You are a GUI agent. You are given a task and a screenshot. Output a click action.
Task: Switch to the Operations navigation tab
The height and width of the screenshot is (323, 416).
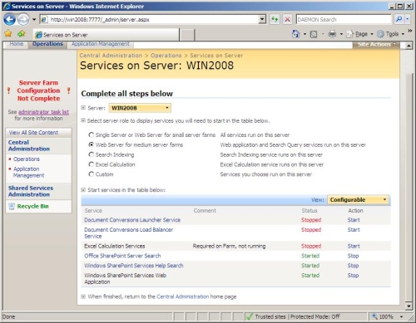coord(47,44)
